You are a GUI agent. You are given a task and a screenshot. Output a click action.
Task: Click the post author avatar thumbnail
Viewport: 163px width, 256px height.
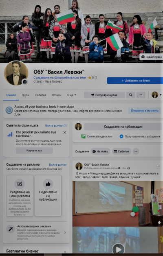pyautogui.click(x=79, y=166)
